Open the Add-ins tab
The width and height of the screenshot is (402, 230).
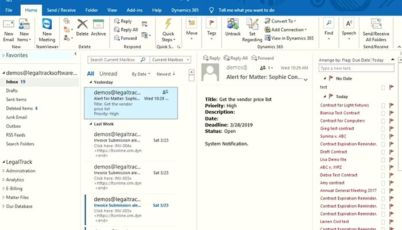click(x=134, y=10)
